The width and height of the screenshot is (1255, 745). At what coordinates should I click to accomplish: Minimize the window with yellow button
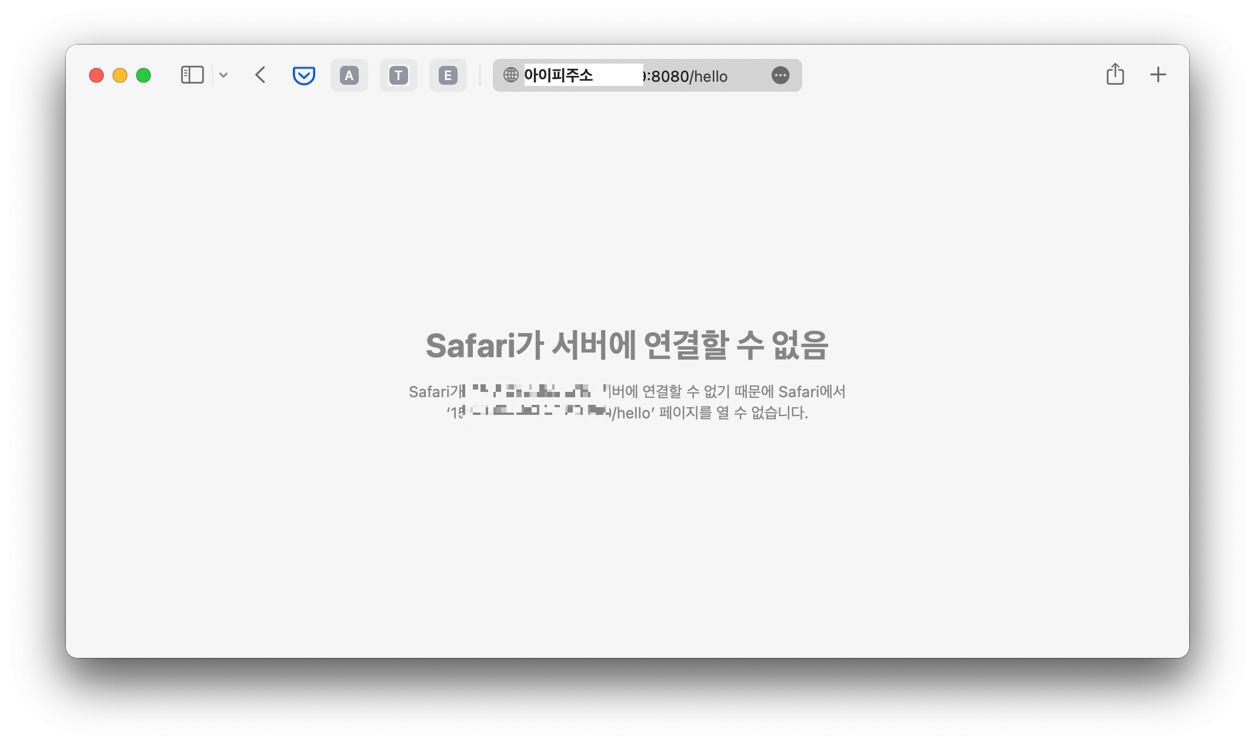tap(120, 75)
